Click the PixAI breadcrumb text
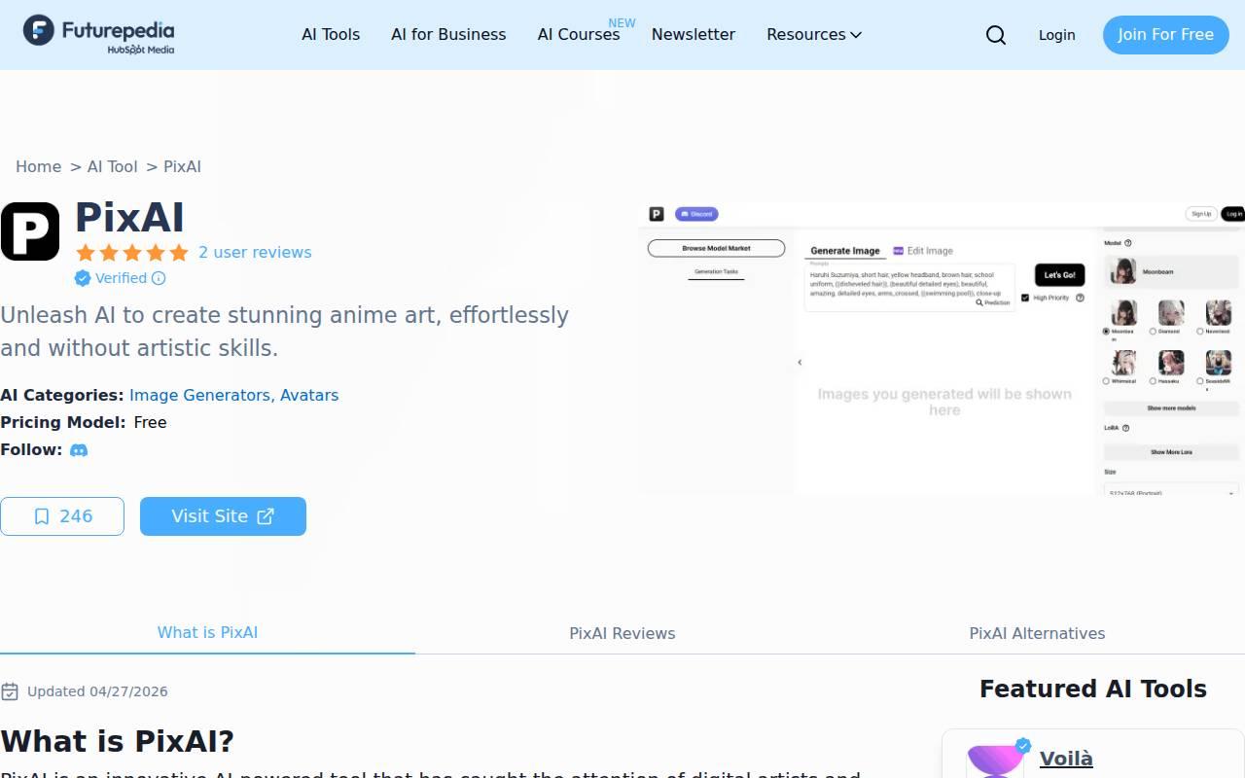 click(x=182, y=166)
